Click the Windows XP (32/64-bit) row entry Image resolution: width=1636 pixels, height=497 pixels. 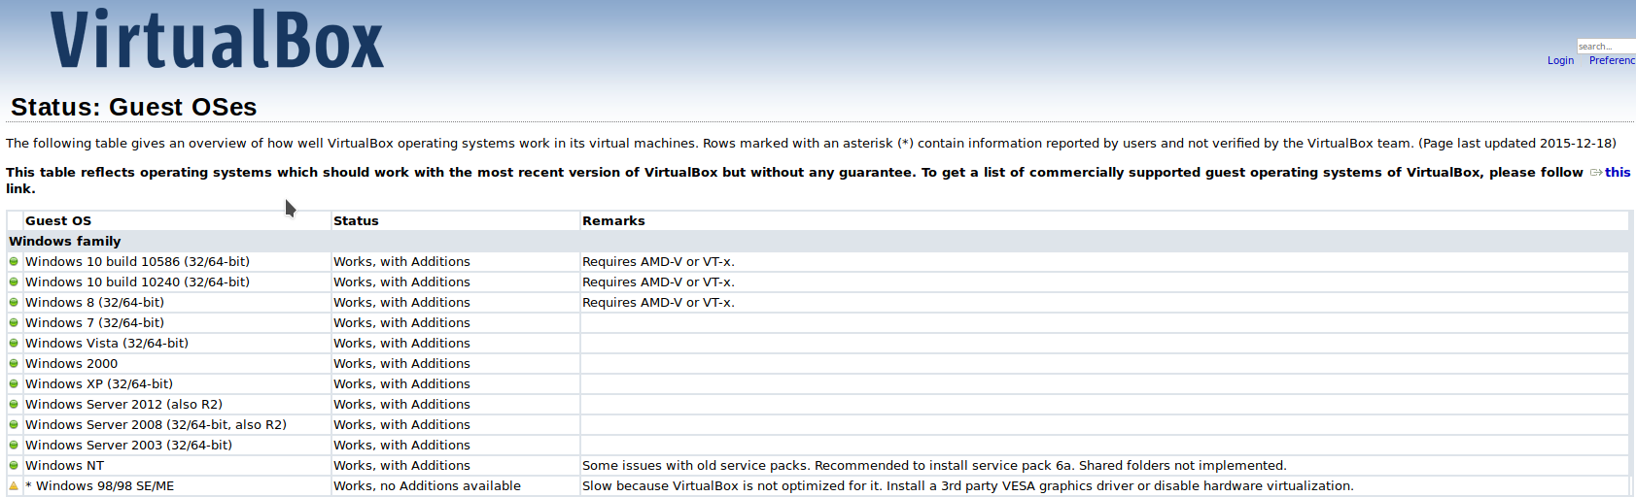tap(99, 383)
